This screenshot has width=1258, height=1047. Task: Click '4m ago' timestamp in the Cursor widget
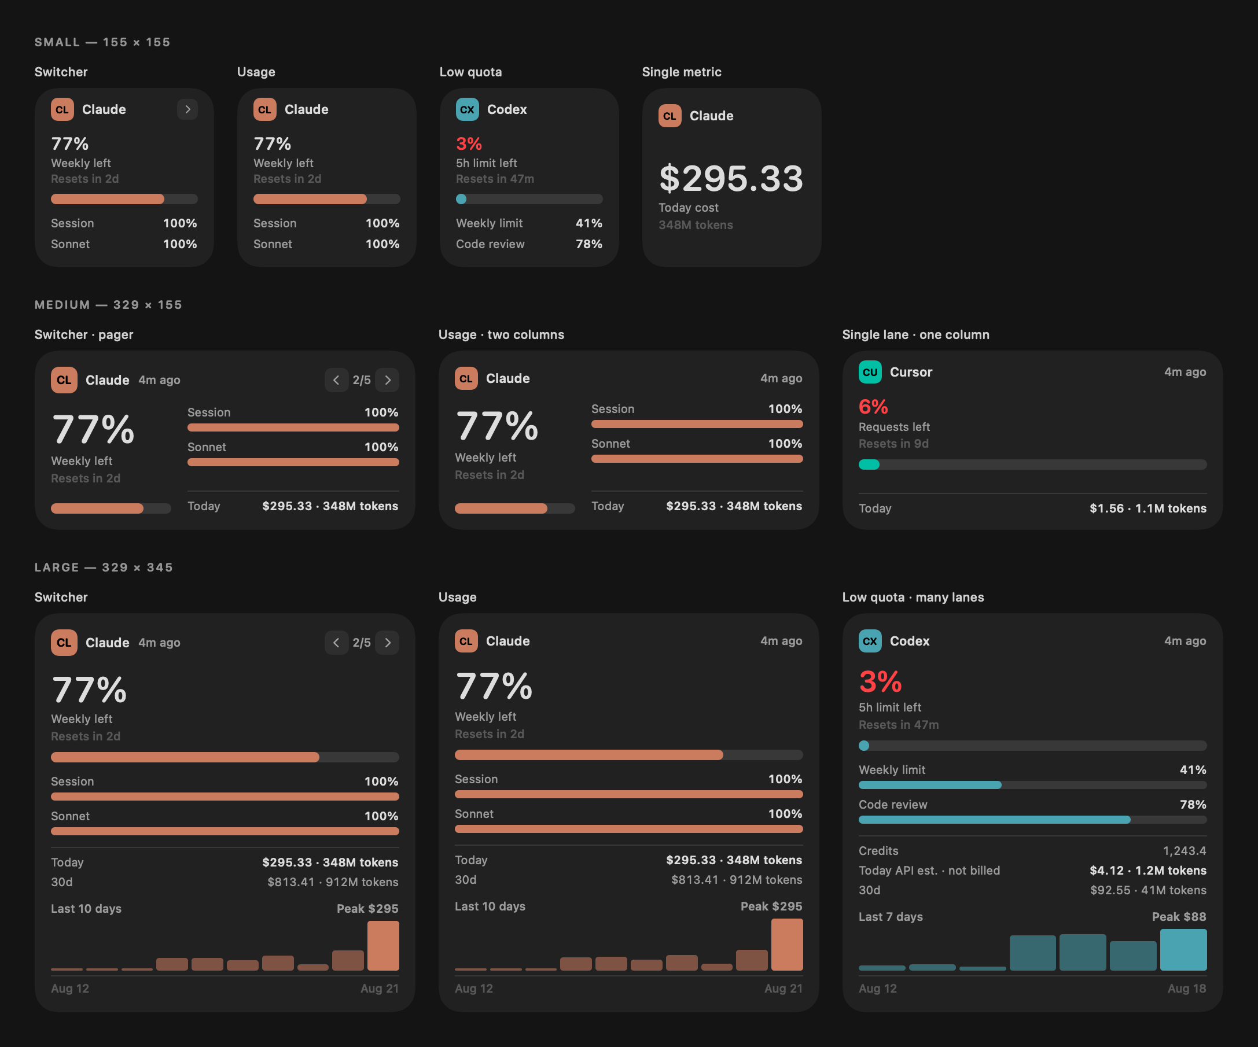point(1185,372)
